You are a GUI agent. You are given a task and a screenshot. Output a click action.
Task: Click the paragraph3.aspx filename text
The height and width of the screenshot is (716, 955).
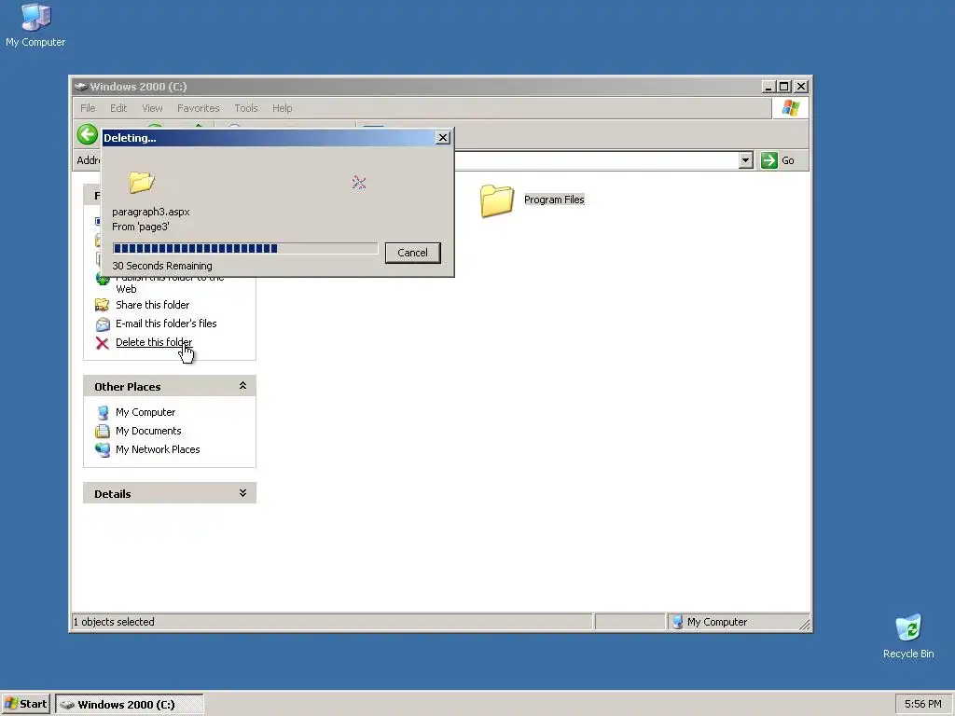151,212
